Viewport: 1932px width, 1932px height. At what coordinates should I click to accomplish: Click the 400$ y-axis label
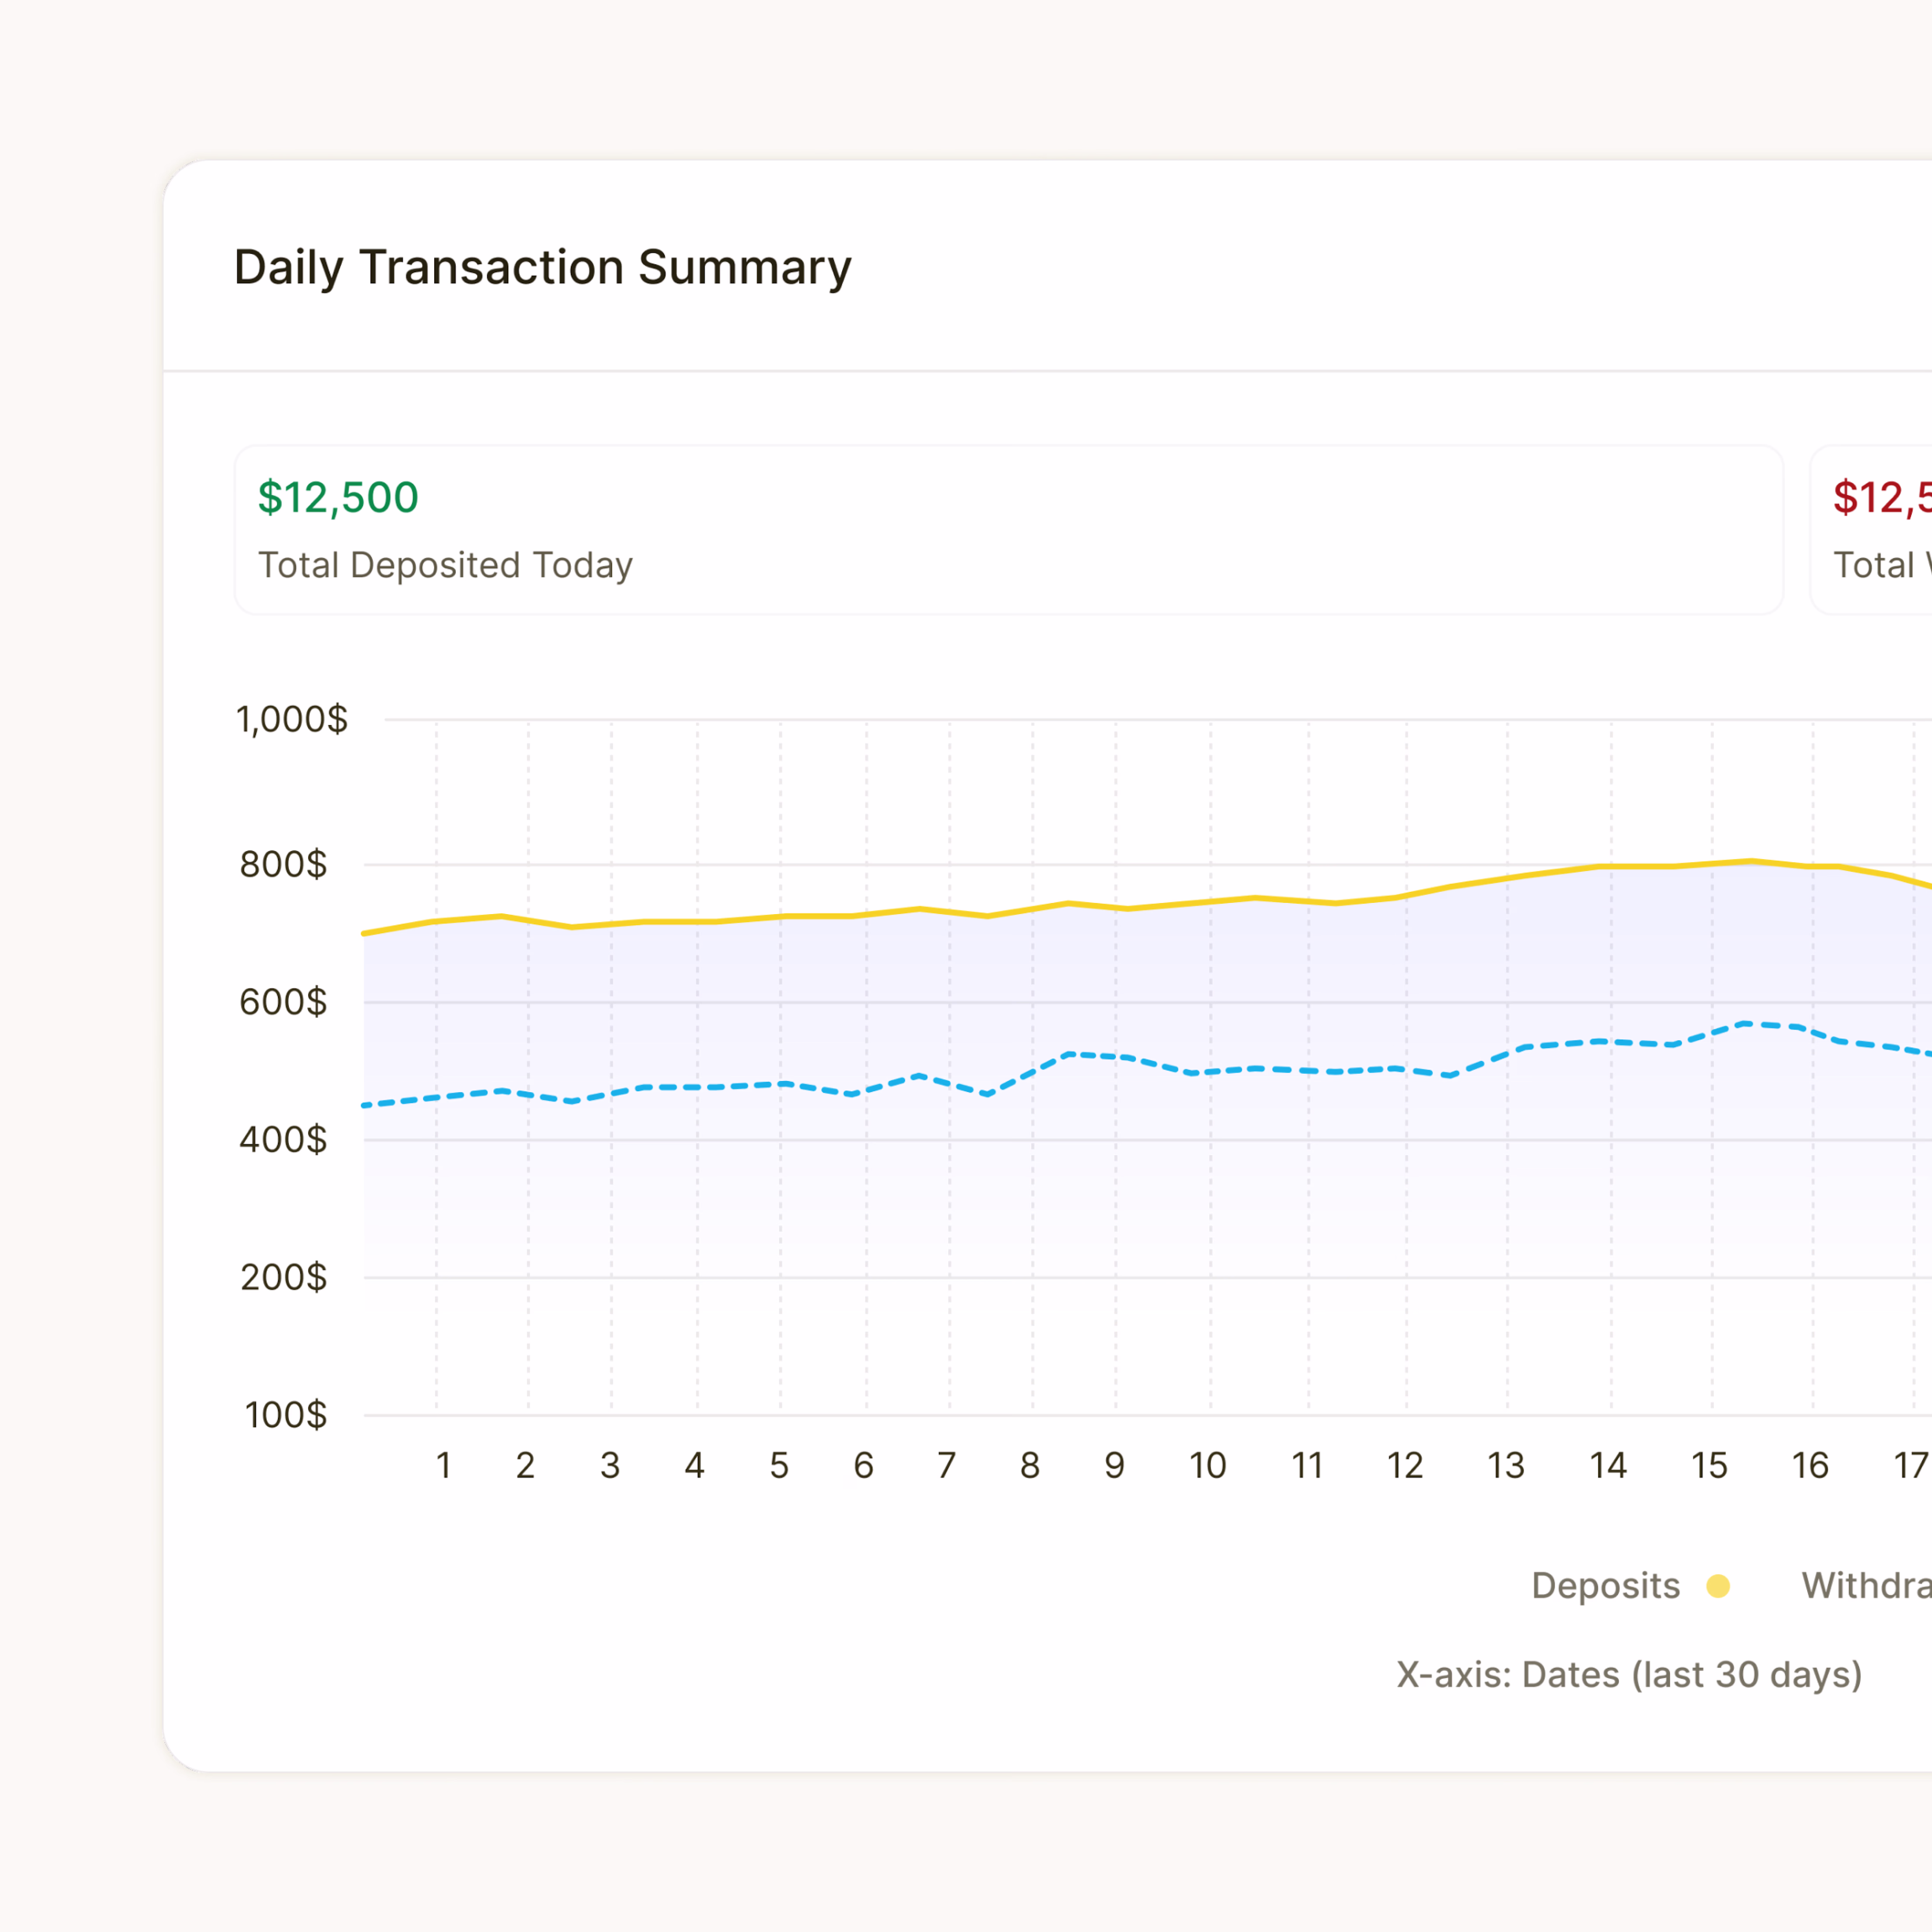283,1139
